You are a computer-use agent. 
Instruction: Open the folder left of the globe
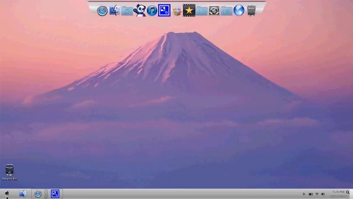click(226, 11)
